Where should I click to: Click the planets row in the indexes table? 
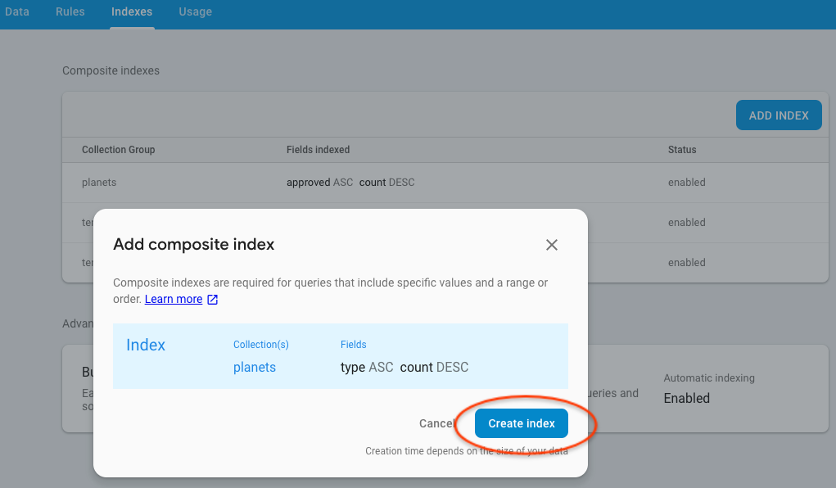click(99, 183)
